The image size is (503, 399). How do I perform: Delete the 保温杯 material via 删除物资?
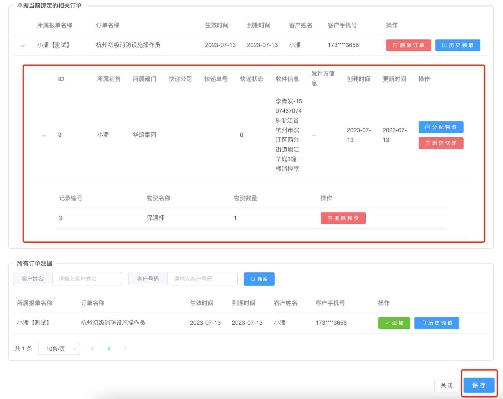coord(343,218)
